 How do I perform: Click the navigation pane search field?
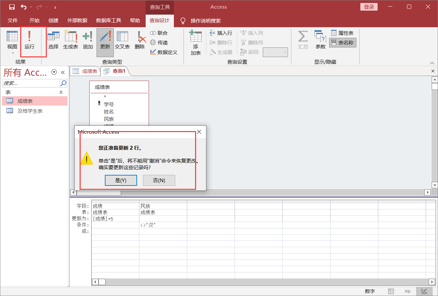31,83
